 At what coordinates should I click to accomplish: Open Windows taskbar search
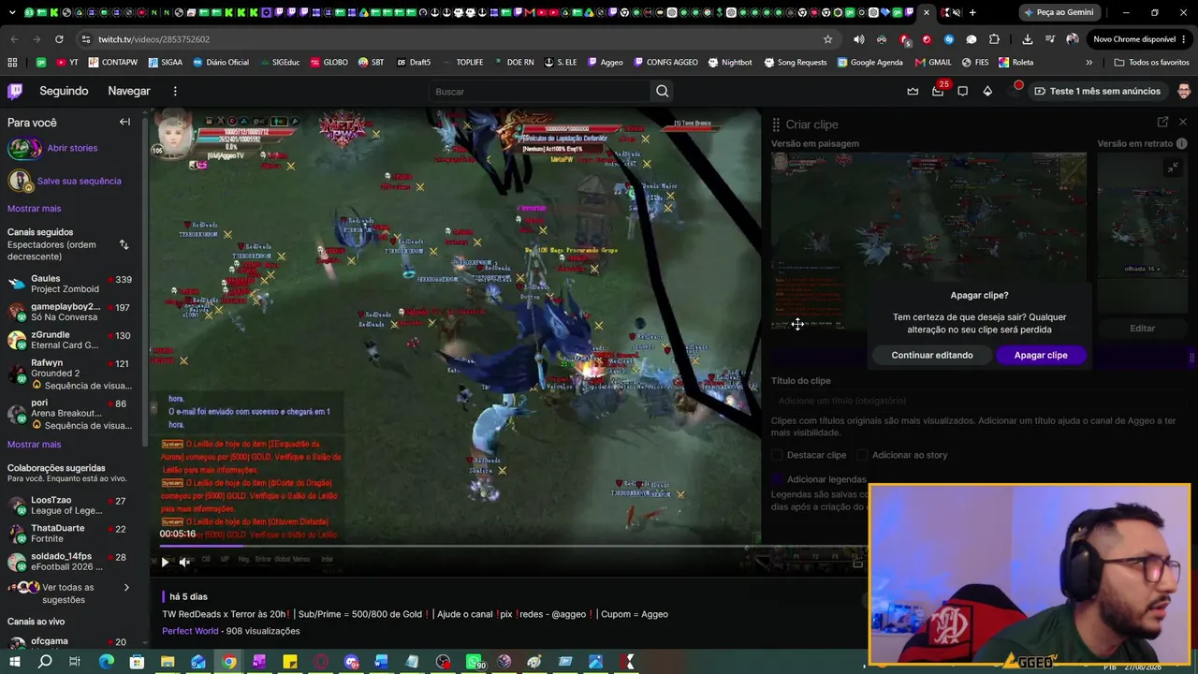[x=45, y=662]
